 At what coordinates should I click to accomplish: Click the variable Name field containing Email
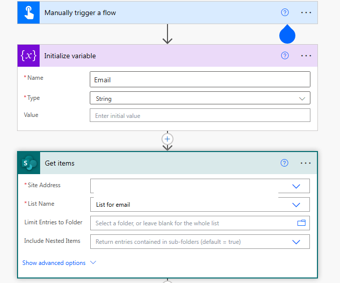click(x=200, y=79)
